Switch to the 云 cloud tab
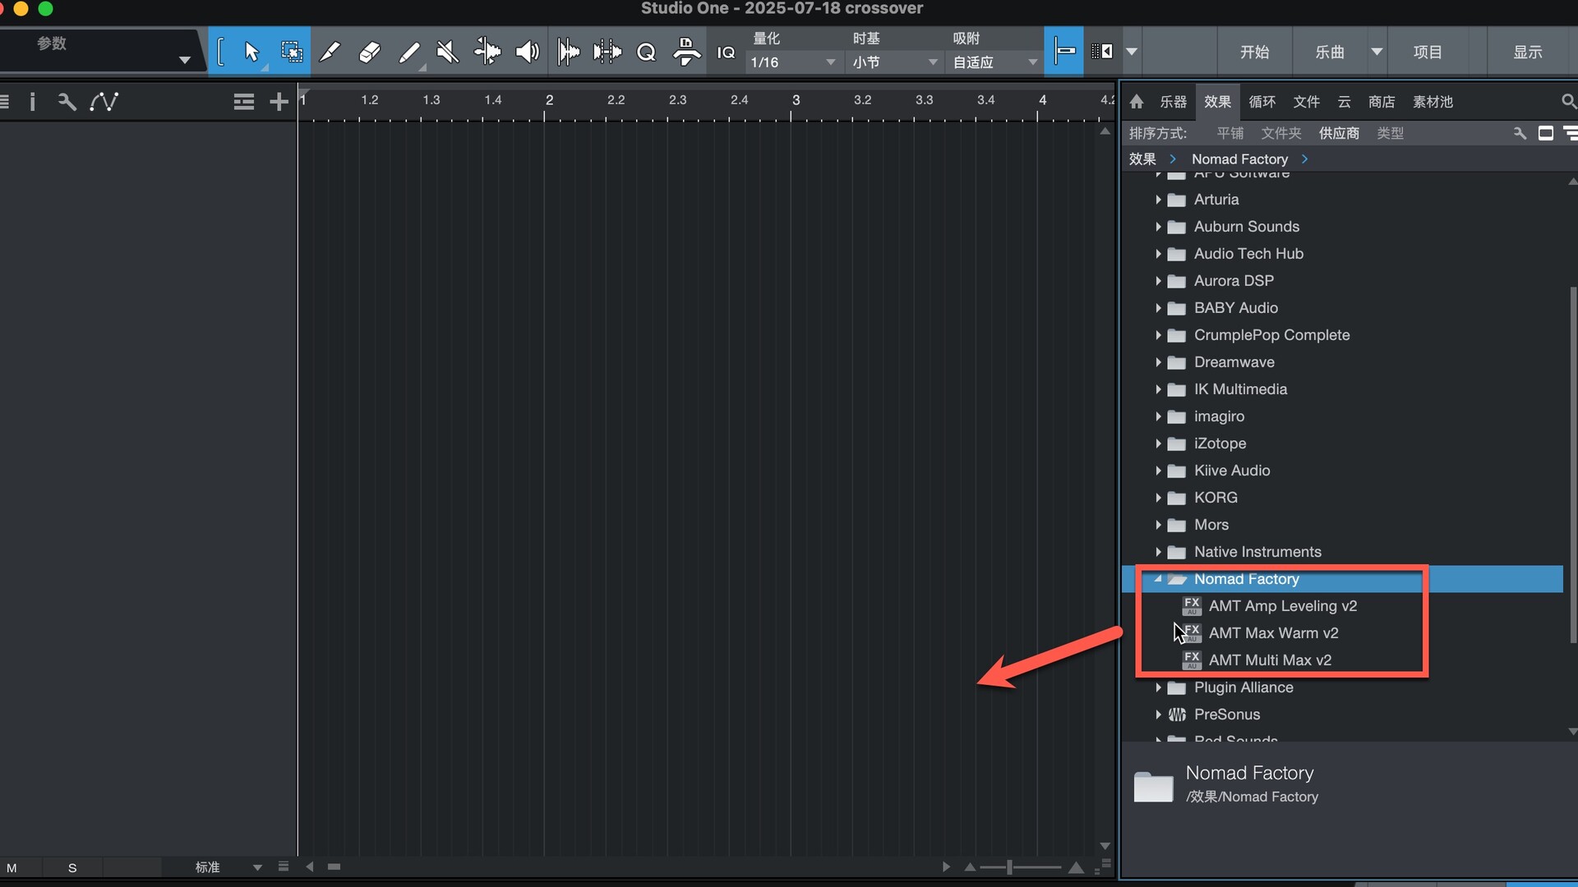Screen dimensions: 1578x887 [1344, 102]
